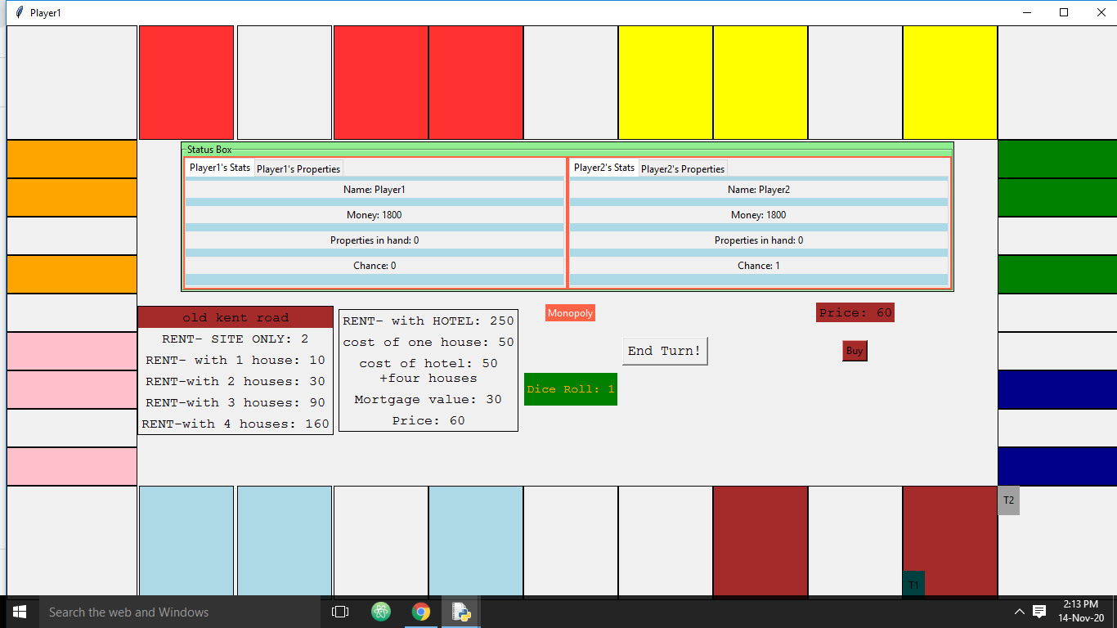Click the red Price: 60 label above Buy
Image resolution: width=1117 pixels, height=628 pixels.
coord(855,312)
